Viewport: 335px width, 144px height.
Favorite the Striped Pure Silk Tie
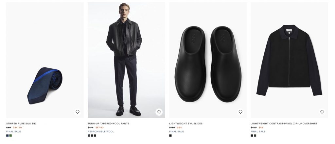click(78, 112)
